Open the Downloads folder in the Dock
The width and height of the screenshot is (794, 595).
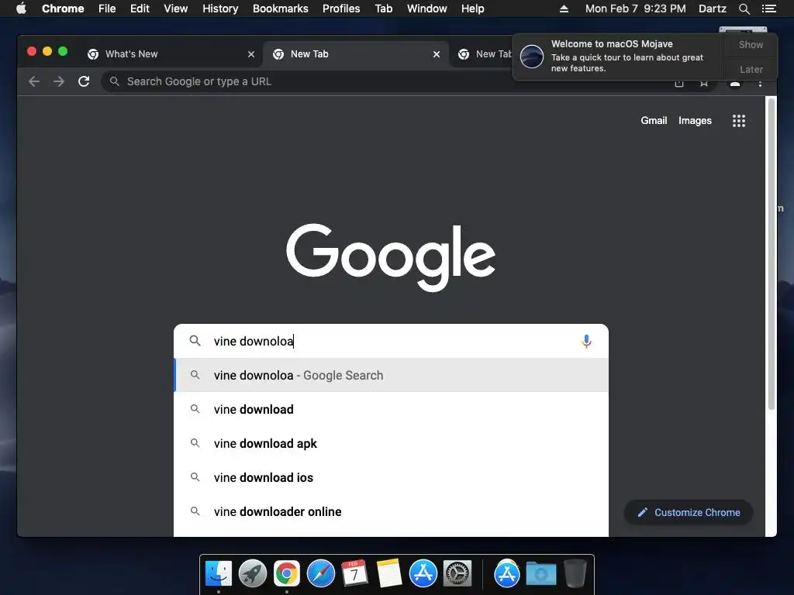(540, 574)
